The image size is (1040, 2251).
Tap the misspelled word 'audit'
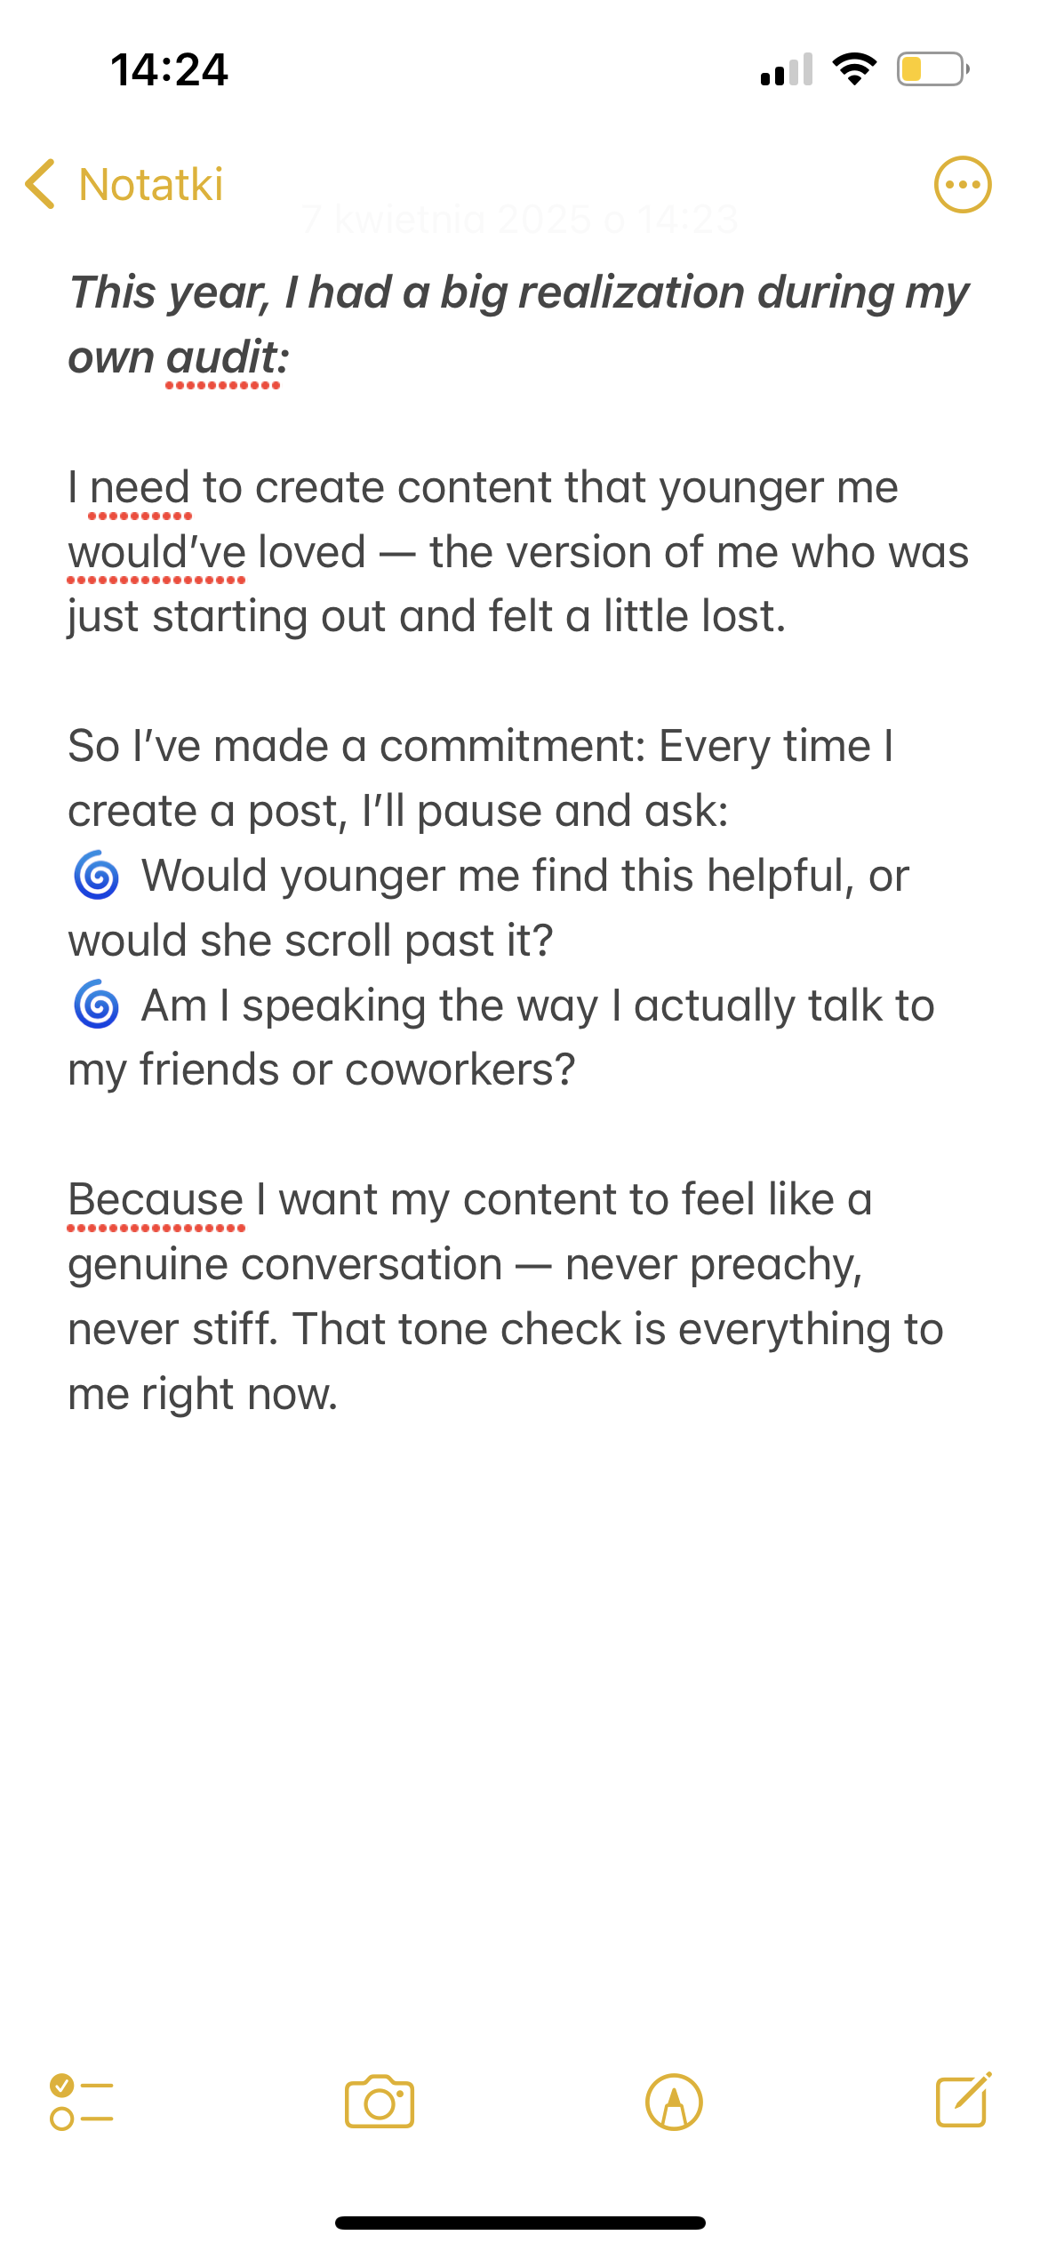click(222, 357)
